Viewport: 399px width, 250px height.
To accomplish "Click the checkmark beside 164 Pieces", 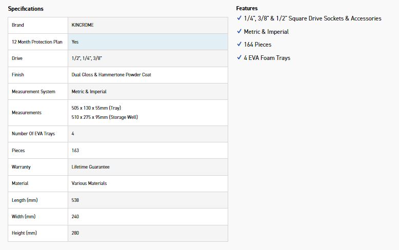I will (x=239, y=45).
